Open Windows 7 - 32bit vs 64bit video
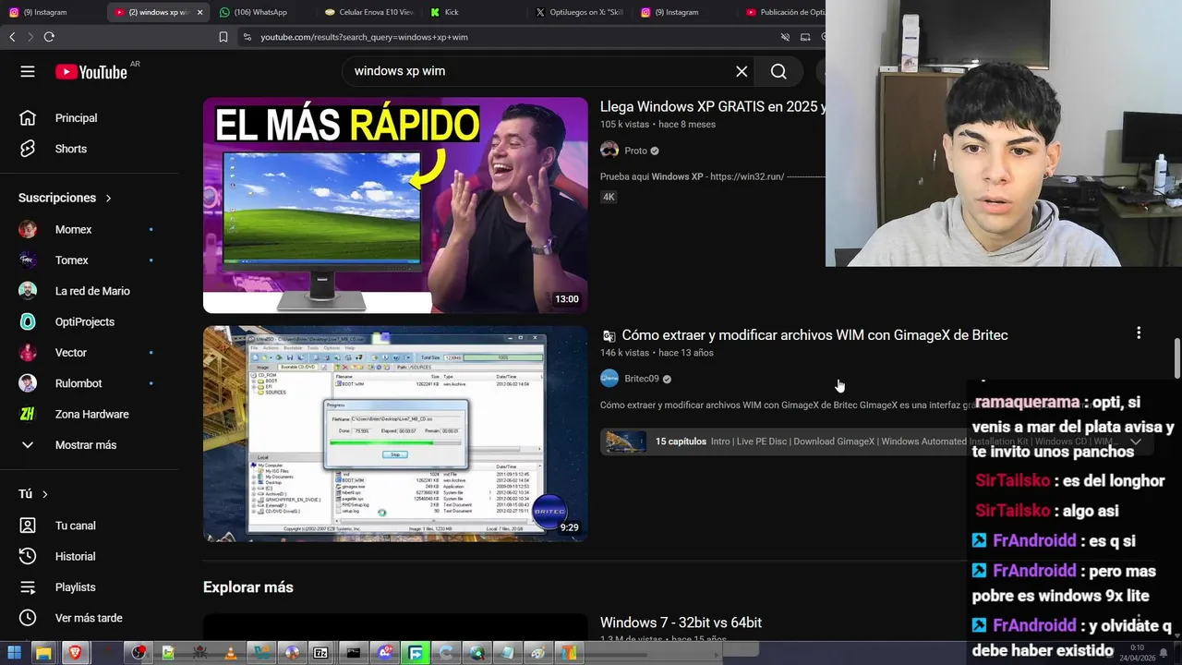This screenshot has height=665, width=1182. click(x=681, y=623)
